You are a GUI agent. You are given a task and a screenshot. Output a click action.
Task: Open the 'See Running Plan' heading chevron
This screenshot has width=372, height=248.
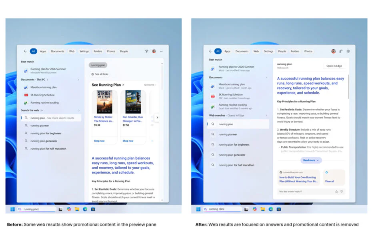(123, 85)
